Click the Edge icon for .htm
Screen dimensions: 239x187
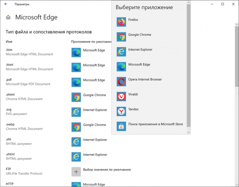[76, 53]
